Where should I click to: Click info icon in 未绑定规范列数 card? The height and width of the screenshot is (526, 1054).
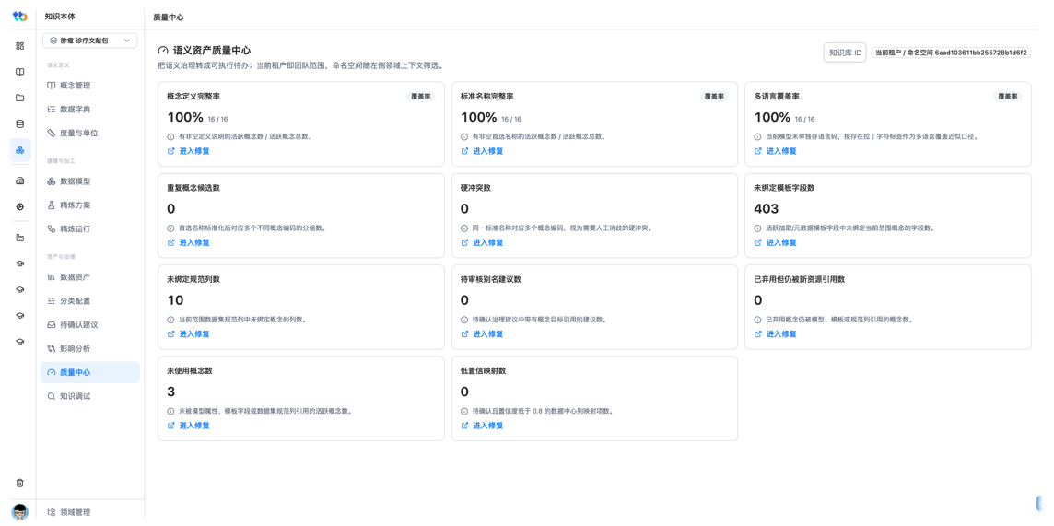click(170, 320)
